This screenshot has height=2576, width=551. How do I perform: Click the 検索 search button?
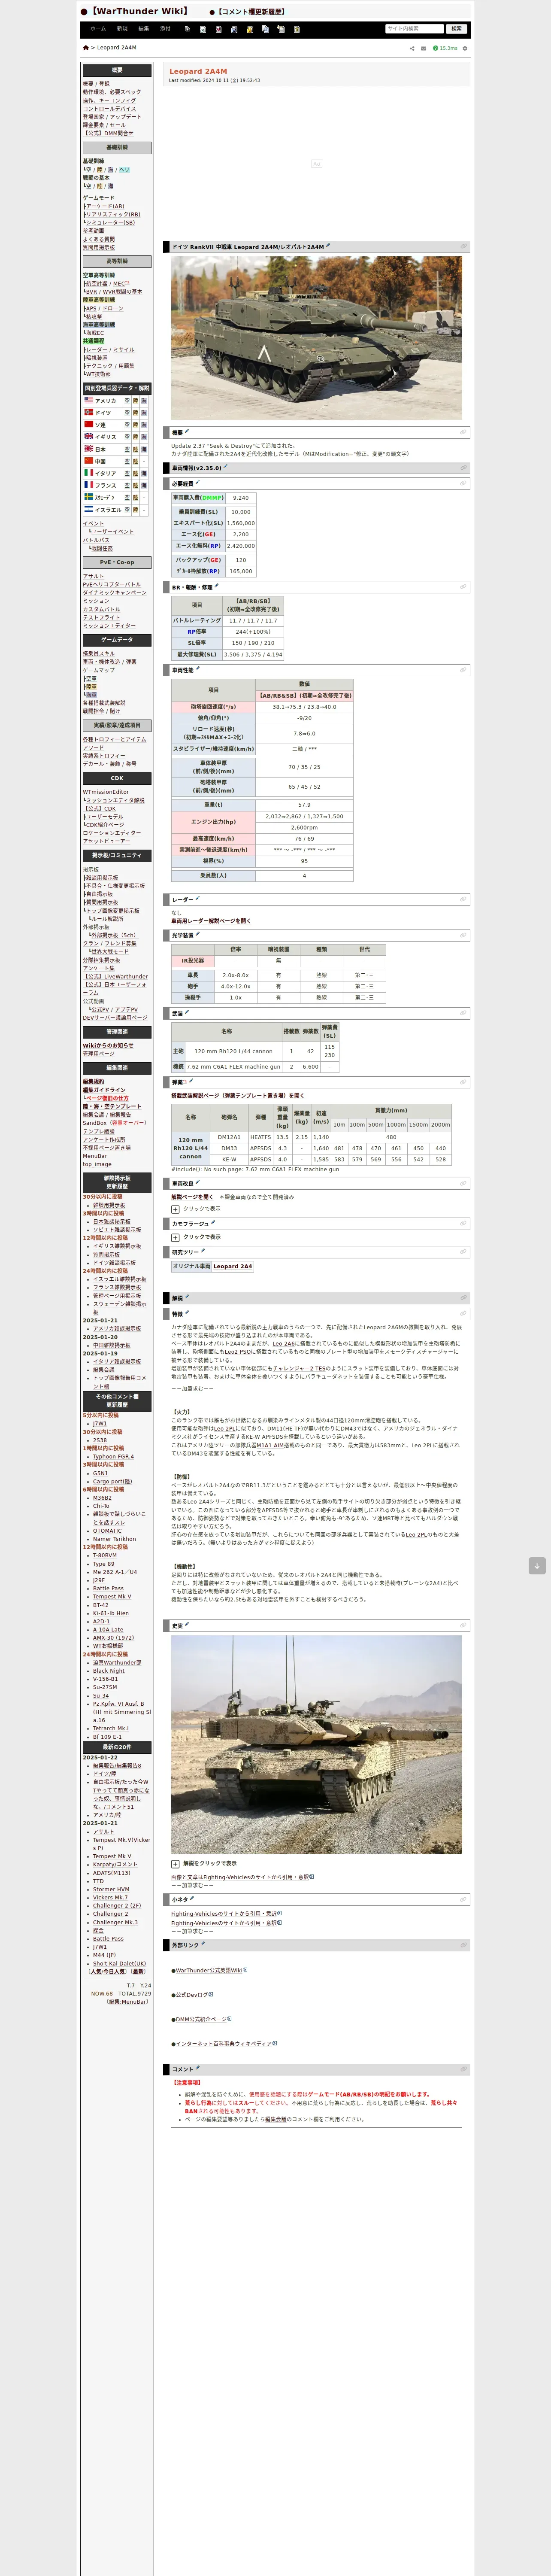point(456,29)
